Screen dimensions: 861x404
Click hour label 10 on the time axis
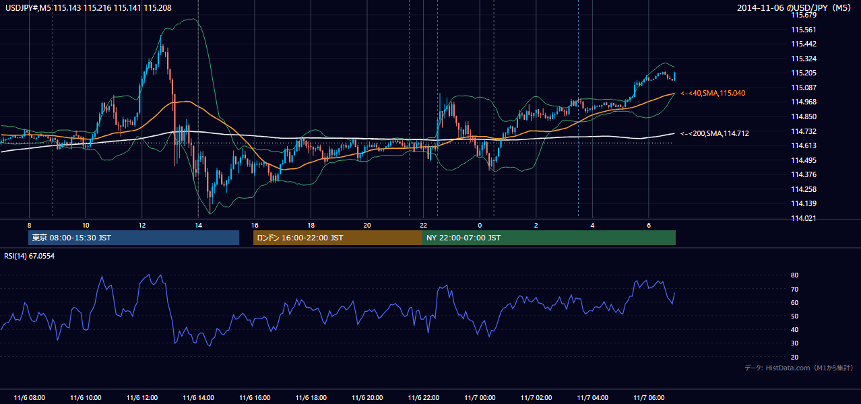(86, 224)
